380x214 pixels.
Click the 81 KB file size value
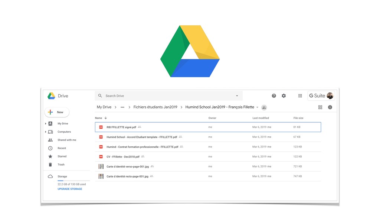tap(297, 127)
